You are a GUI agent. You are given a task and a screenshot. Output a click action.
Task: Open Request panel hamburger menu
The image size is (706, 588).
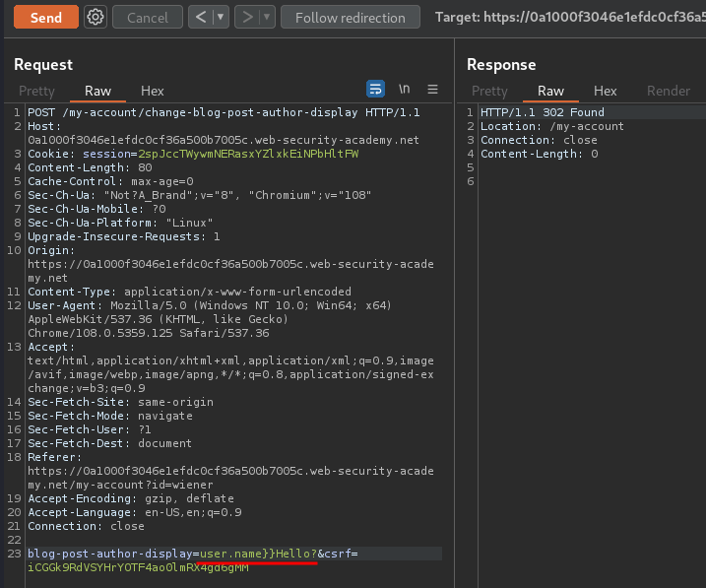pos(432,90)
